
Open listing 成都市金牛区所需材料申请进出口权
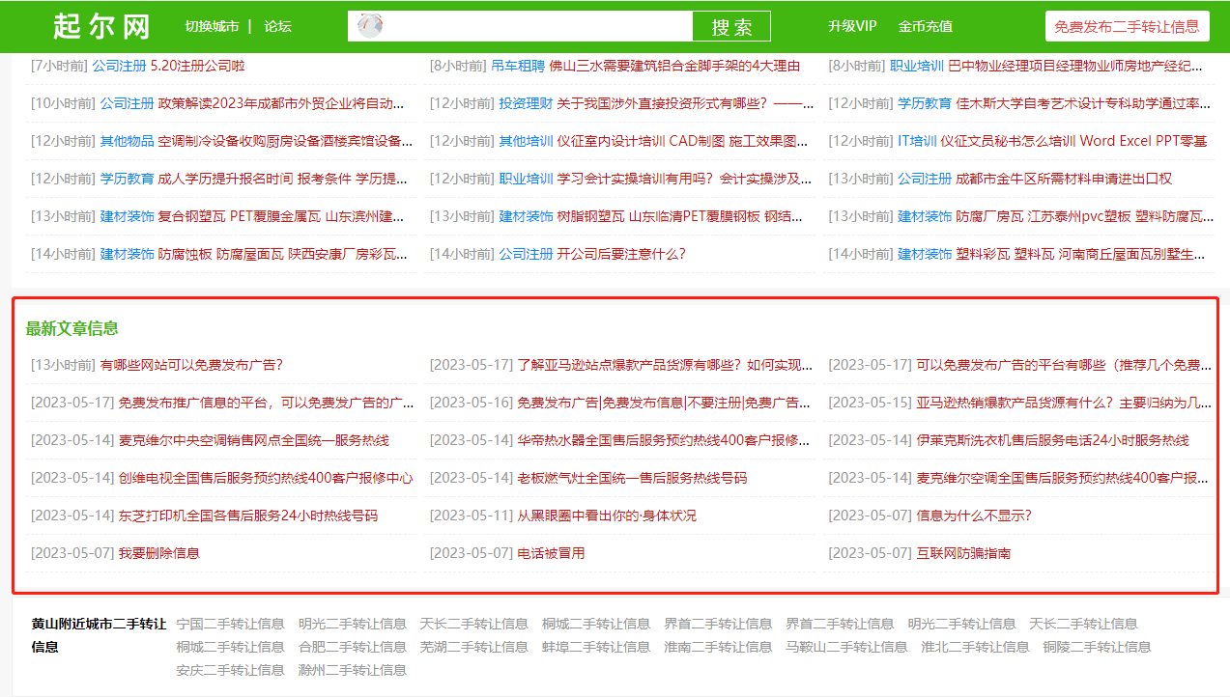(x=1064, y=179)
